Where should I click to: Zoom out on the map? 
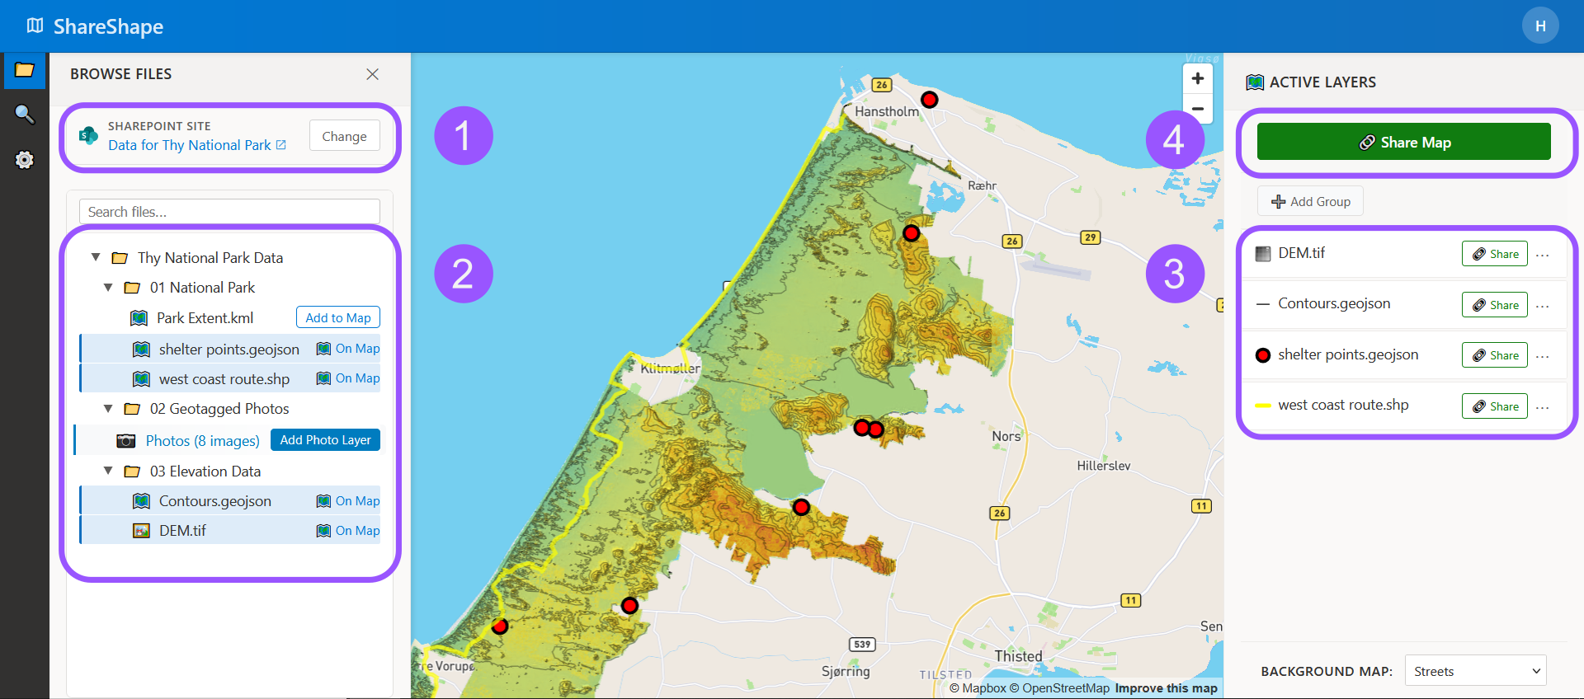point(1197,109)
